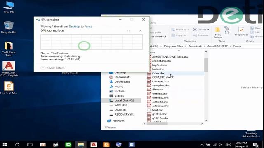Follow the Fonts destination link
Viewport: 264px width, 148px height.
pyautogui.click(x=88, y=26)
